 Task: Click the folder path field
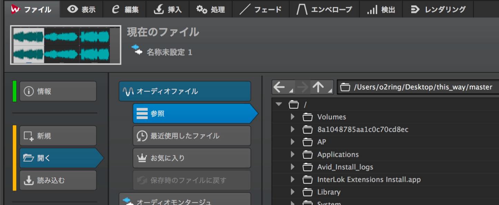pos(418,87)
